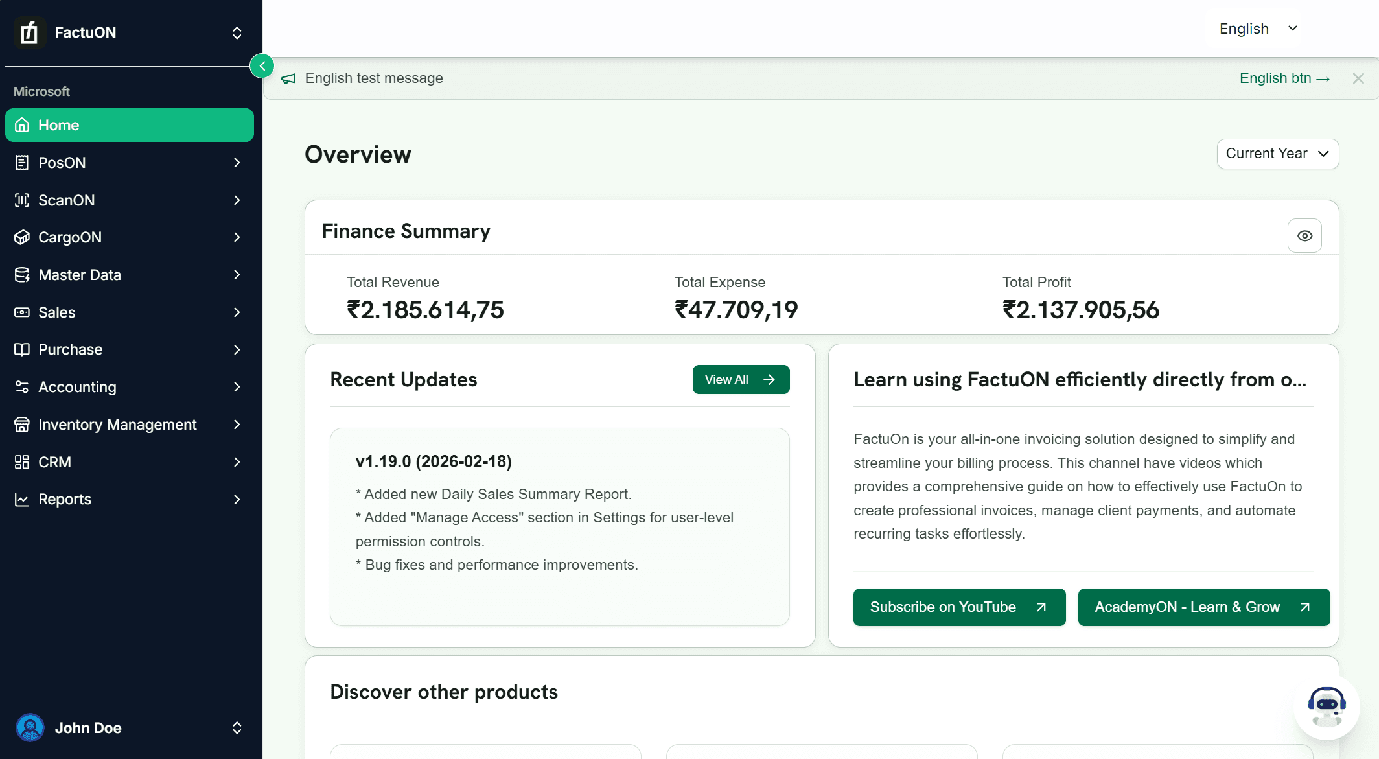
Task: Click the Home house icon
Action: click(22, 125)
